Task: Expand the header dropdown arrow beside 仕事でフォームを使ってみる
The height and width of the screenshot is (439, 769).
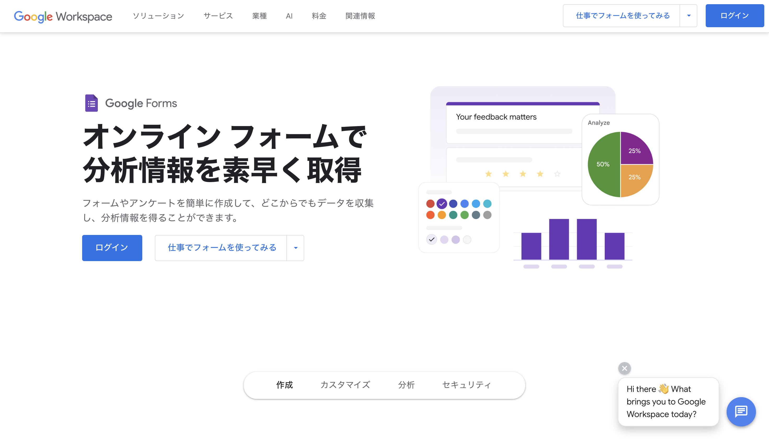Action: 688,16
